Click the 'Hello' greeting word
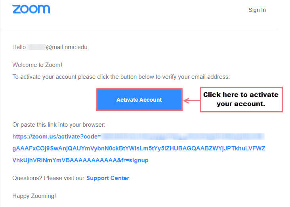 (19, 47)
